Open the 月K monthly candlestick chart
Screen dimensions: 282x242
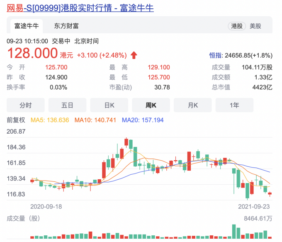tap(192, 105)
